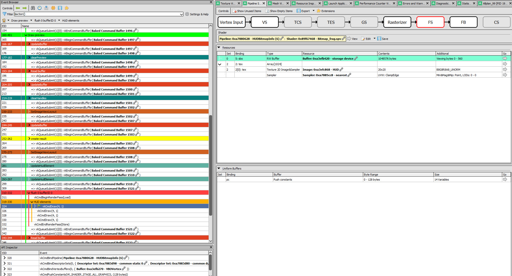This screenshot has height=276, width=512.
Task: Open the duration column bar-chart icon
Action: (x=46, y=8)
